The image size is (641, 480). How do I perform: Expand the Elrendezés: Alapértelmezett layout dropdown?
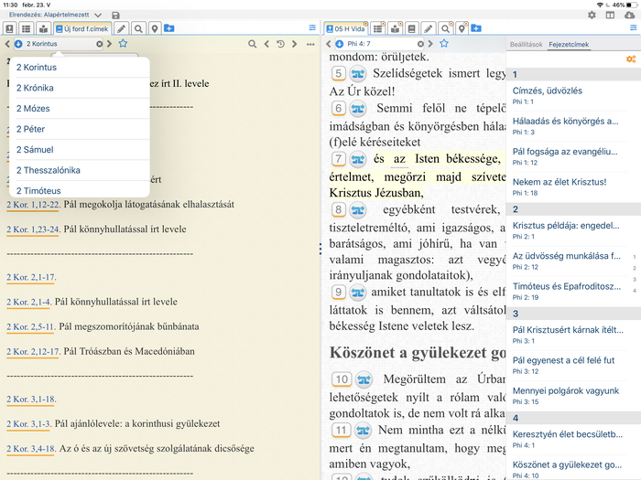coord(55,15)
